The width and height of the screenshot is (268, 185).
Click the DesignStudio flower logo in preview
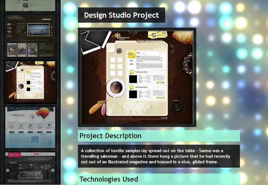(117, 35)
